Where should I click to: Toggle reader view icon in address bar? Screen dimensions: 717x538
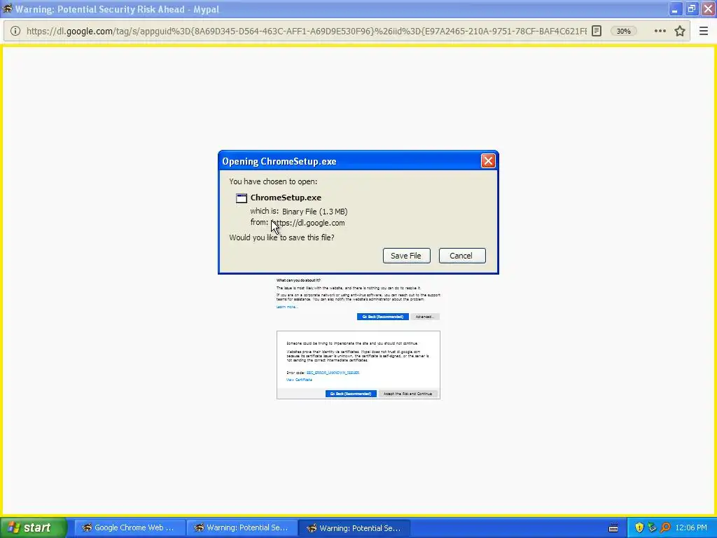pos(597,31)
